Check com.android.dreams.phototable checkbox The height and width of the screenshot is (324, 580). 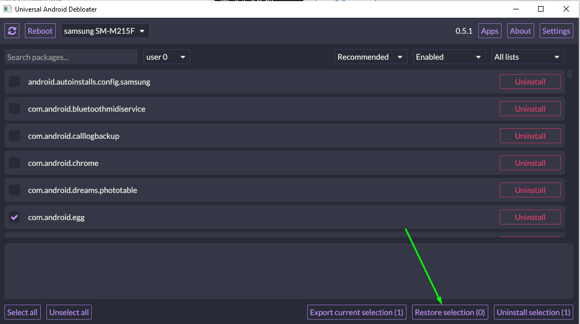coord(14,190)
